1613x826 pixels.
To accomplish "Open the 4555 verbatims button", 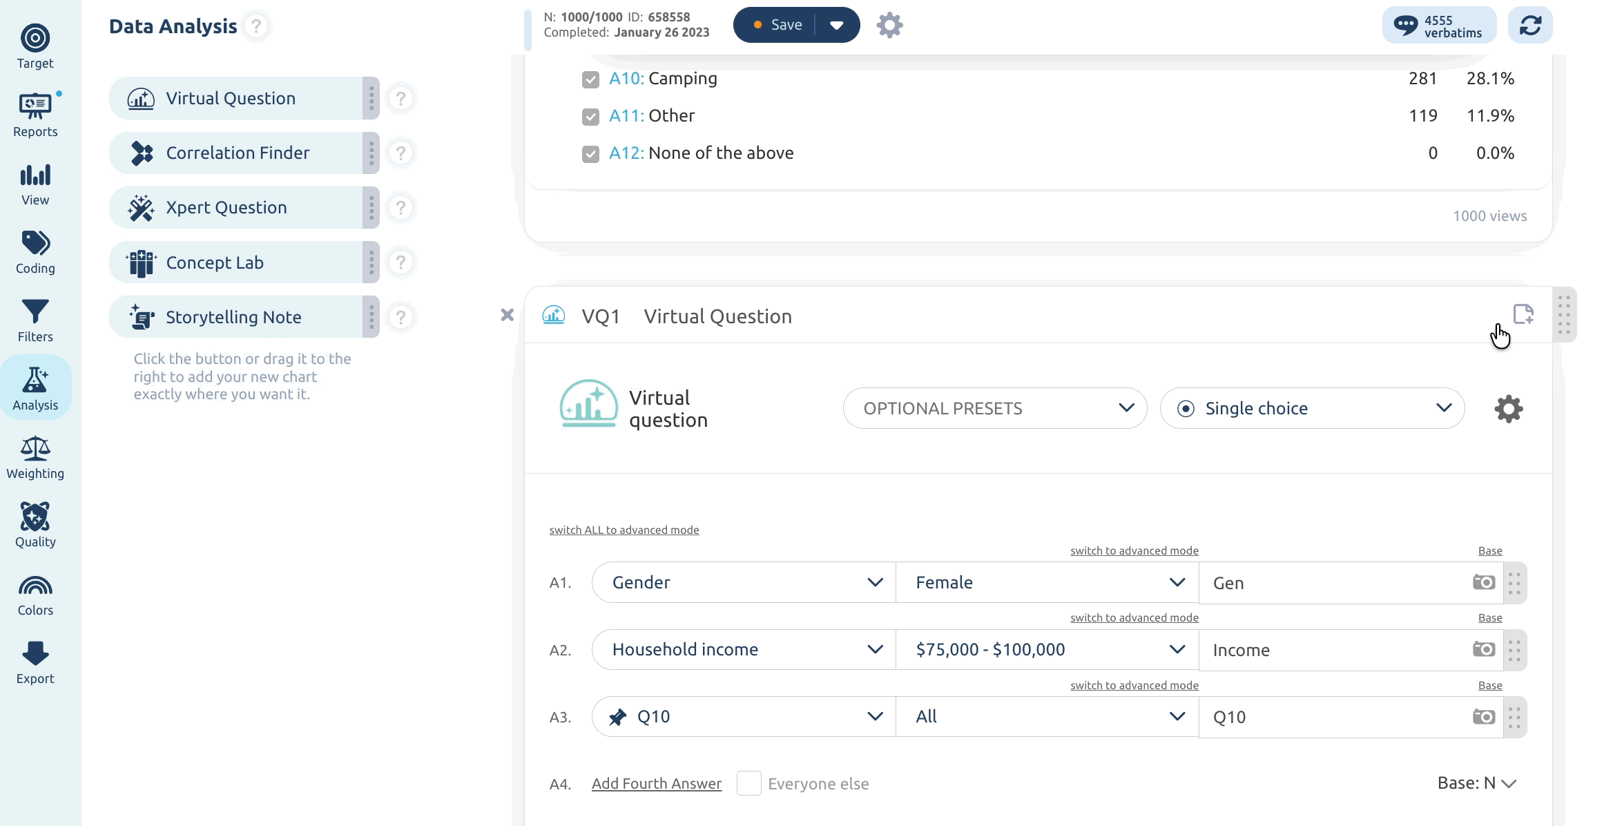I will 1439,26.
